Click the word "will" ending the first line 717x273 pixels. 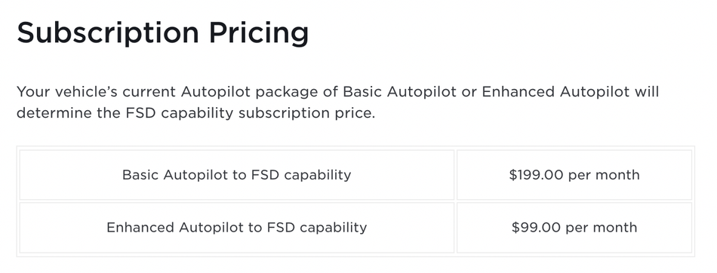[x=647, y=92]
